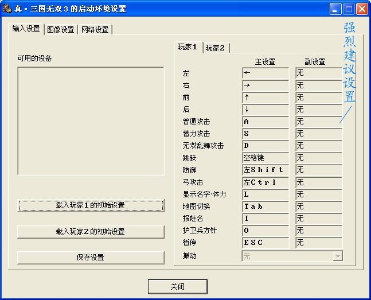Click the game icon in title bar
The image size is (371, 300).
(x=7, y=9)
